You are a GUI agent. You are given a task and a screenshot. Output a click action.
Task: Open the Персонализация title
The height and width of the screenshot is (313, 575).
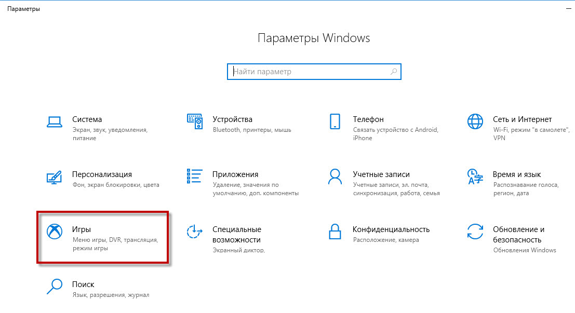[102, 174]
